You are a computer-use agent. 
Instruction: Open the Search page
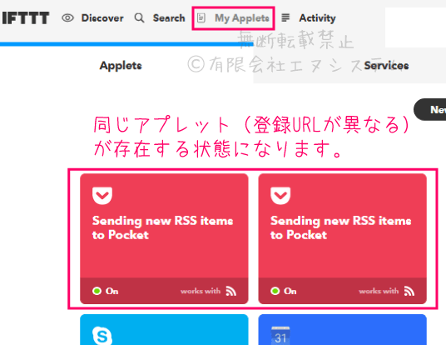click(x=169, y=18)
